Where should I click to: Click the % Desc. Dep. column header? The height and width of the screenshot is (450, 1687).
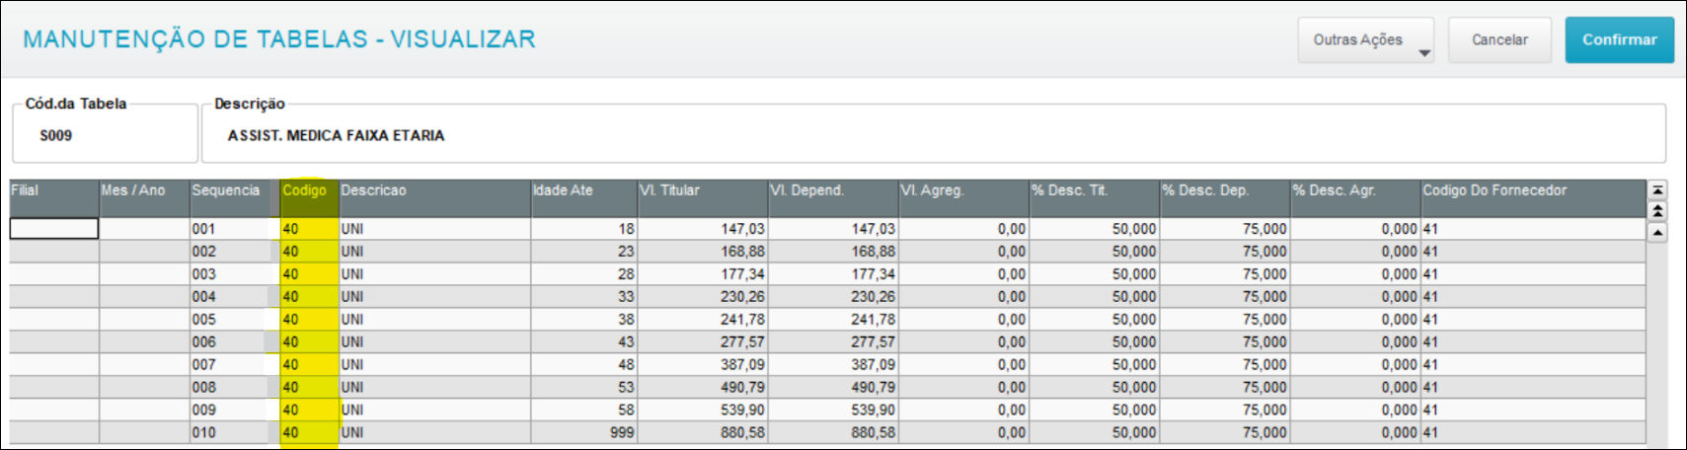(x=1225, y=198)
